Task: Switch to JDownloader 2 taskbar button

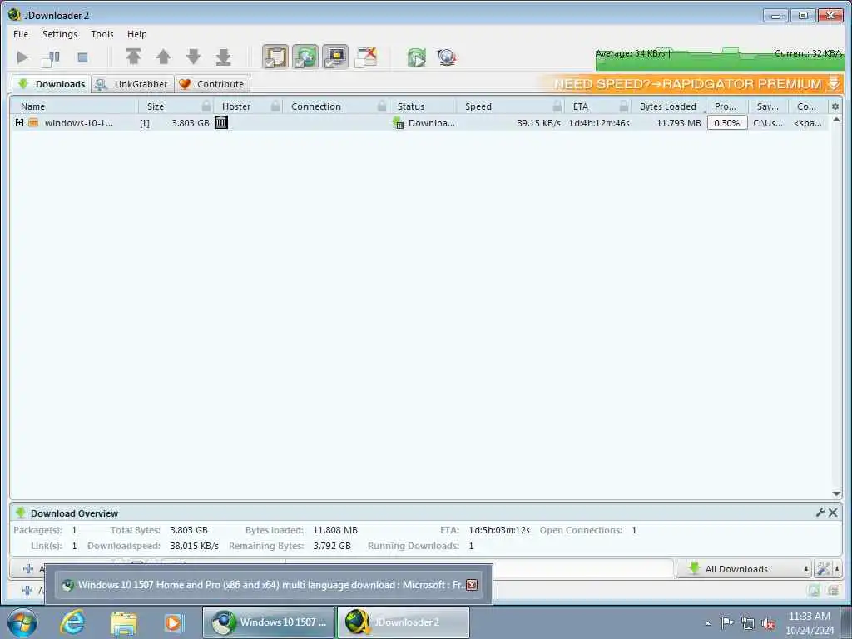Action: 404,622
